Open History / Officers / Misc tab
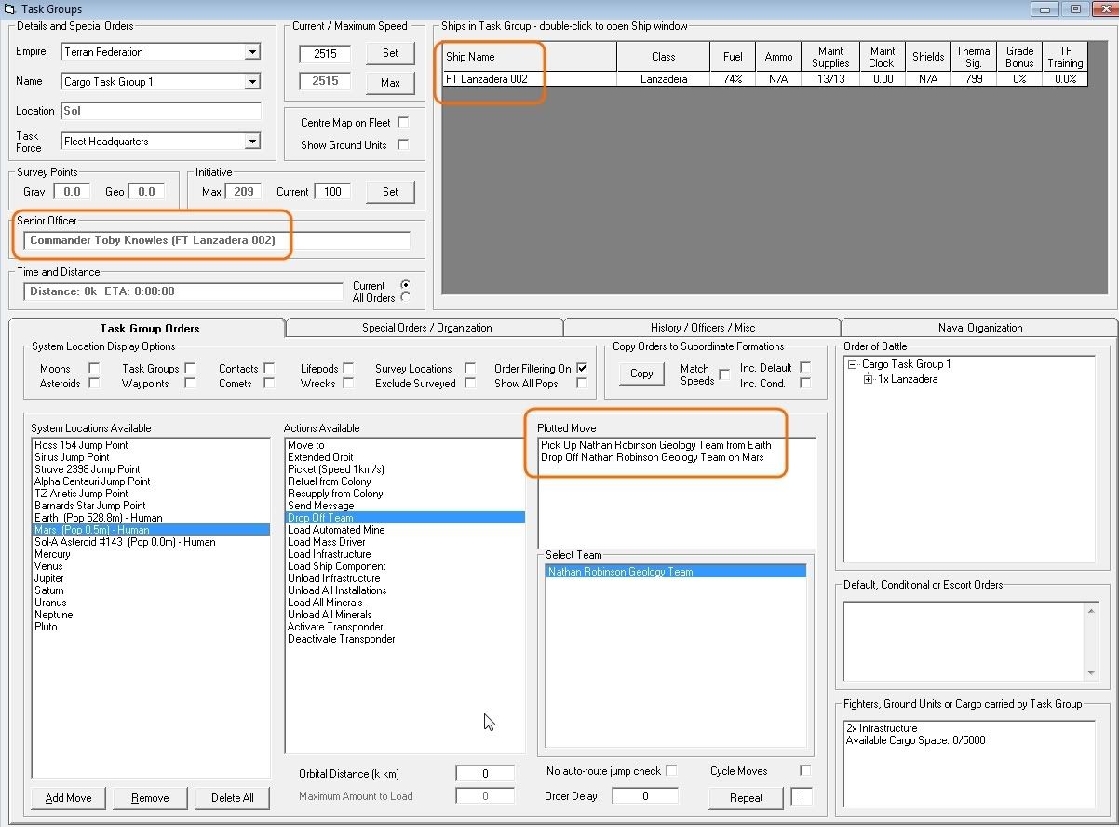 pyautogui.click(x=703, y=328)
